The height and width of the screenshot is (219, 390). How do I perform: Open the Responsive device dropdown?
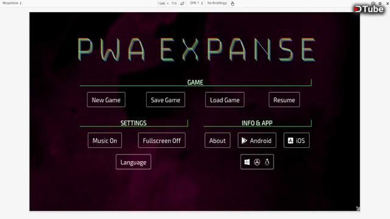(x=12, y=3)
